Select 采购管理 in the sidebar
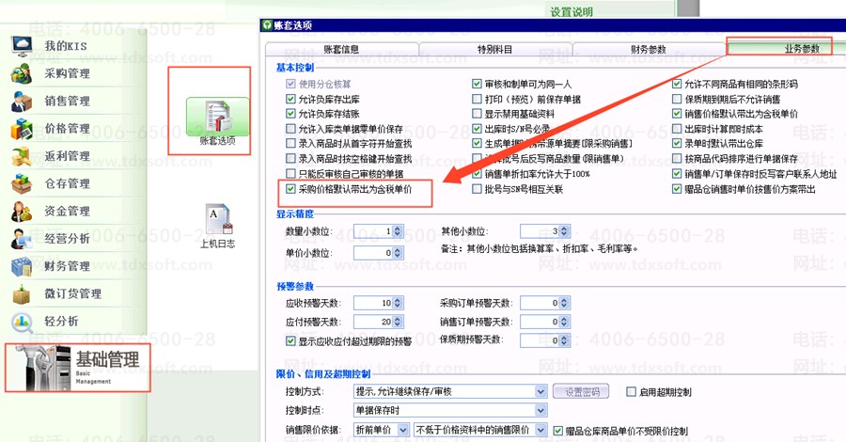Image resolution: width=846 pixels, height=442 pixels. click(66, 73)
